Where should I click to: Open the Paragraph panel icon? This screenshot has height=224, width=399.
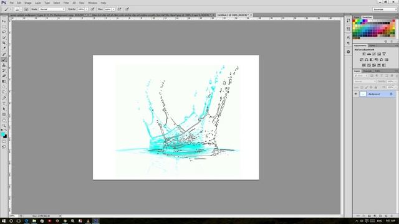click(x=349, y=43)
